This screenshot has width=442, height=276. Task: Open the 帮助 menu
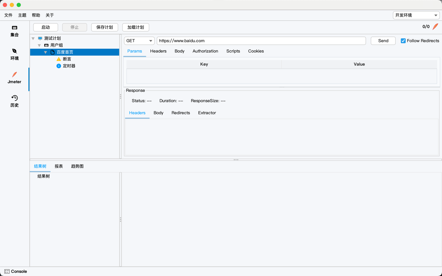(36, 15)
